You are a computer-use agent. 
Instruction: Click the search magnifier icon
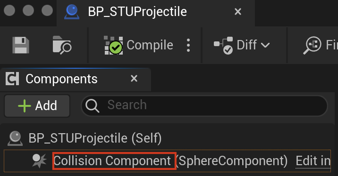[x=92, y=106]
